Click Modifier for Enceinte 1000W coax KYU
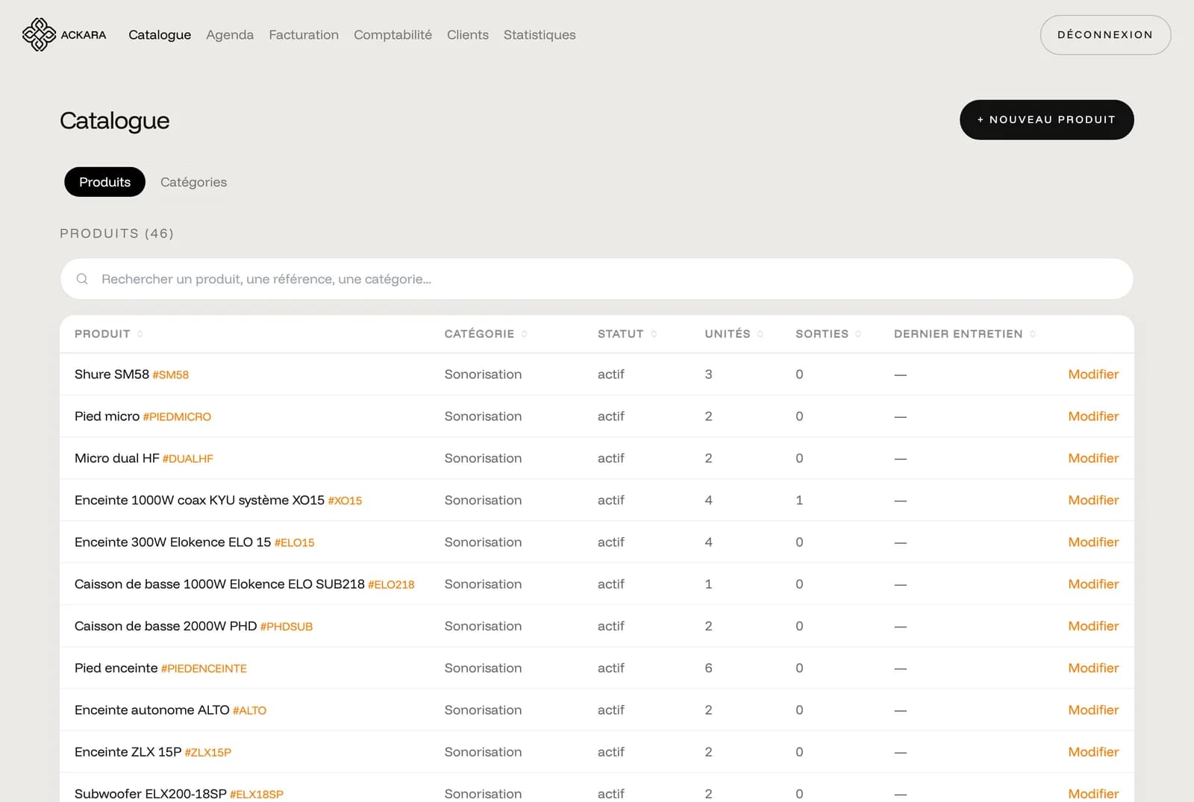1194x802 pixels. [1093, 501]
